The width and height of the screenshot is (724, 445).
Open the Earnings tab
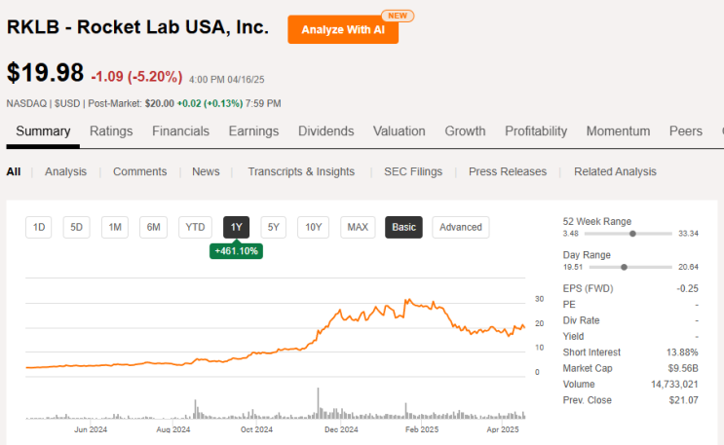[253, 131]
